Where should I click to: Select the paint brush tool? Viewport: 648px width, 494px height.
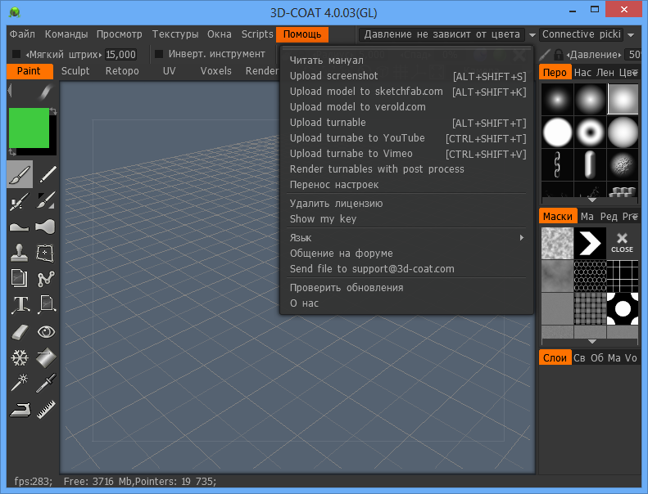pos(20,174)
